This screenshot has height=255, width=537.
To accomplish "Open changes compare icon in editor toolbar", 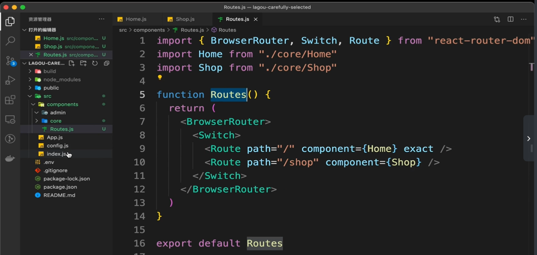I will pos(497,19).
